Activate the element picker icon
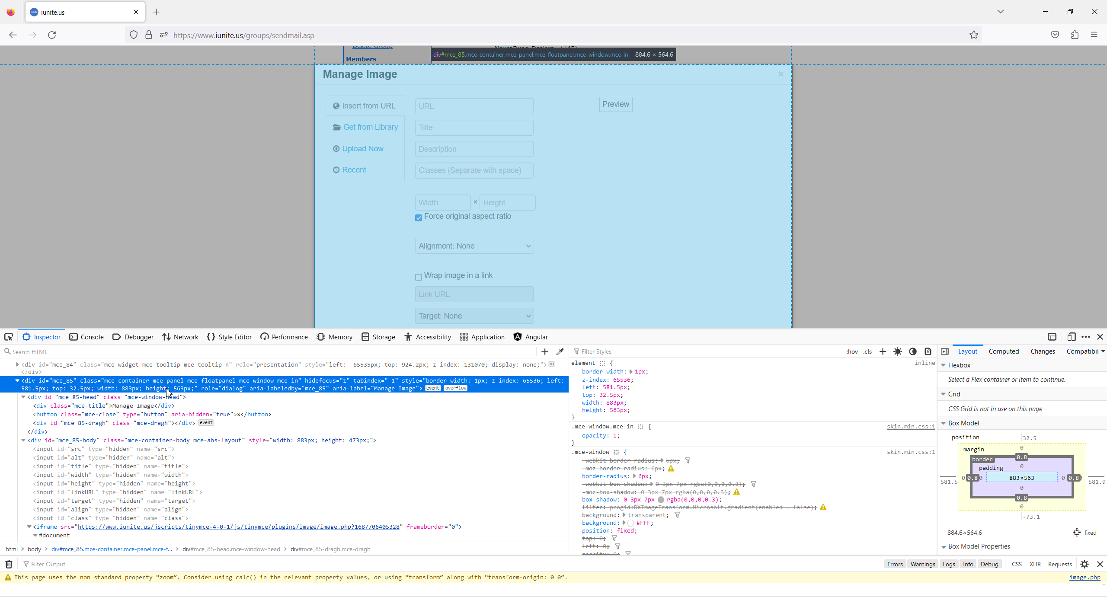This screenshot has height=597, width=1107. tap(9, 337)
